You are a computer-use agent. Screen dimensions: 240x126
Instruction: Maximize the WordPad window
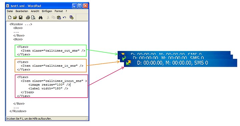coord(80,6)
